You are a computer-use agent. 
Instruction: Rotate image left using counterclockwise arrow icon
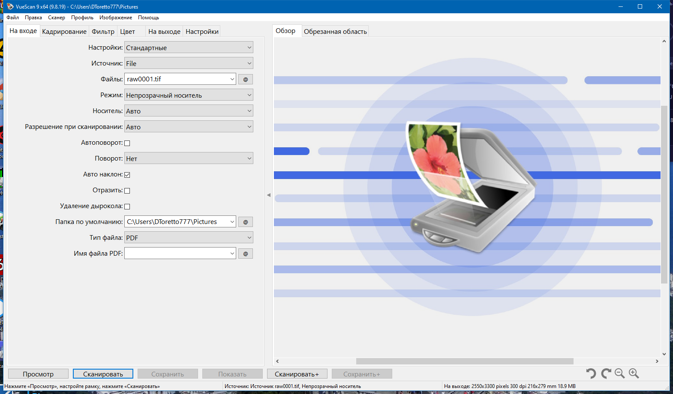pyautogui.click(x=591, y=373)
